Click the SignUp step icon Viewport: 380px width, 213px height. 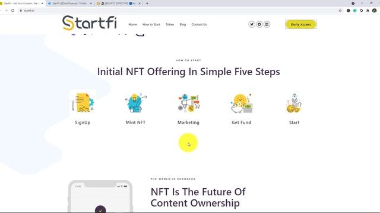(x=83, y=103)
